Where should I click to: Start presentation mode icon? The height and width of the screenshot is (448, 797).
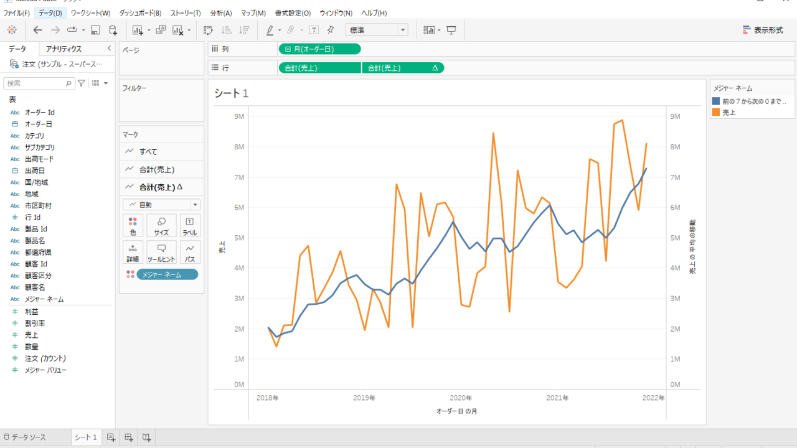point(451,30)
